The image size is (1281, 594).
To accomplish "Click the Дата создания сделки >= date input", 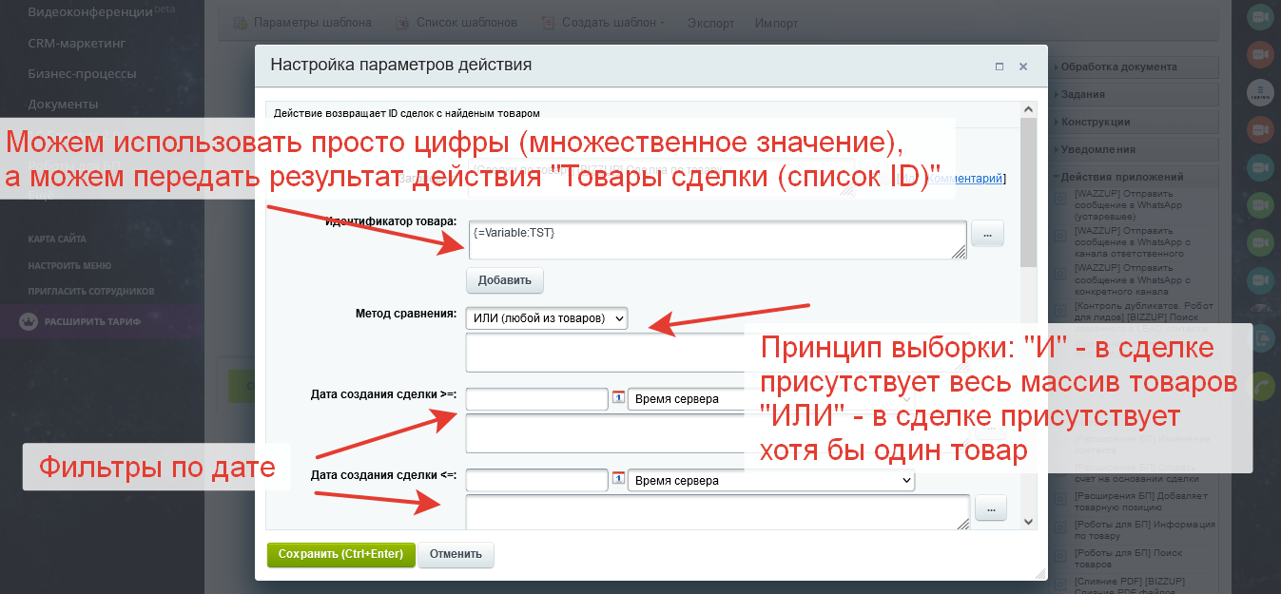I will click(536, 399).
